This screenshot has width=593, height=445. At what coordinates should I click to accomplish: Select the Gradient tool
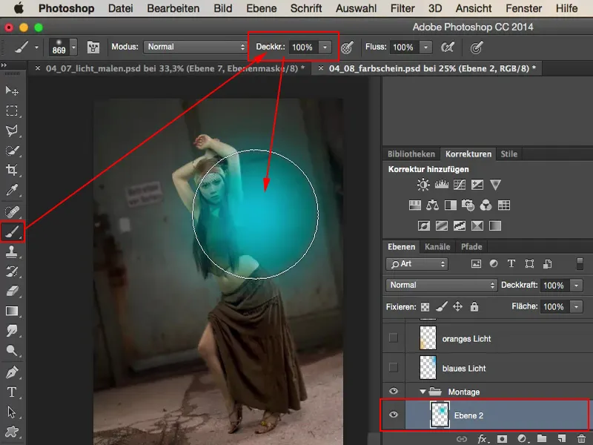(x=12, y=311)
